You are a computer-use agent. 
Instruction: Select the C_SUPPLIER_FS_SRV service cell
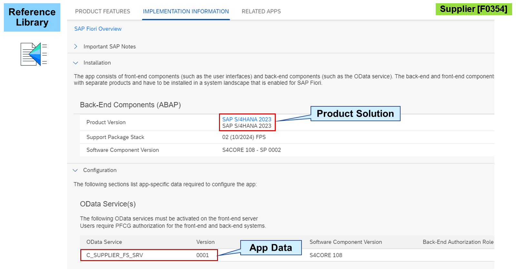click(114, 255)
